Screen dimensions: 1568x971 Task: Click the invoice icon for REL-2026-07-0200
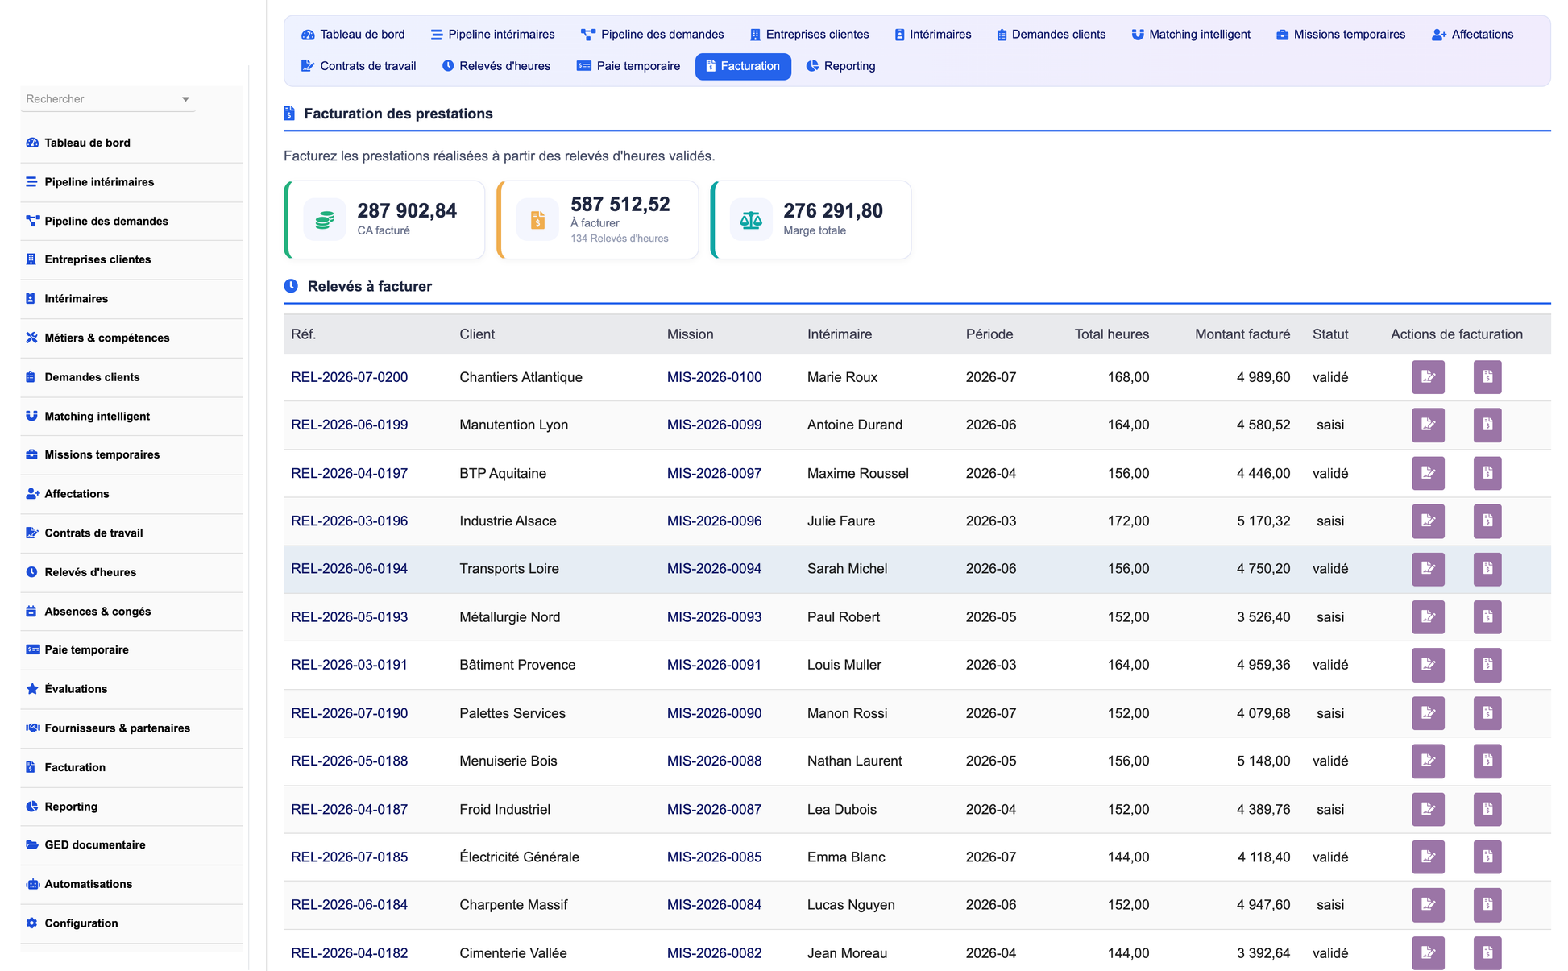point(1487,377)
